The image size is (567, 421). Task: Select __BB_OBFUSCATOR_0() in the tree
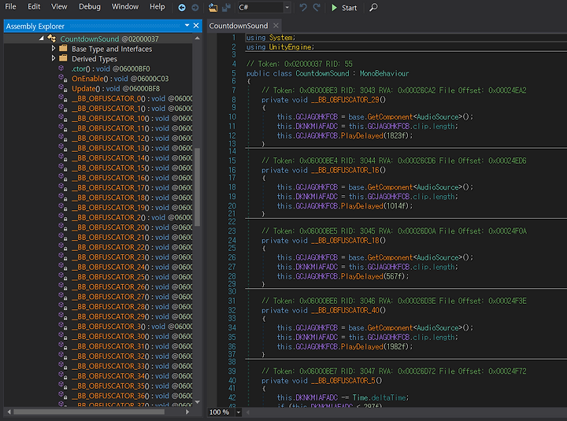coord(132,98)
